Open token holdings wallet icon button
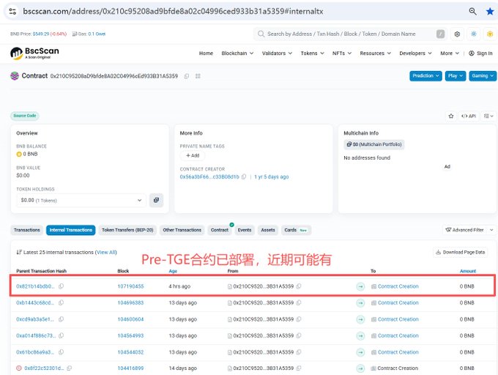 156,200
